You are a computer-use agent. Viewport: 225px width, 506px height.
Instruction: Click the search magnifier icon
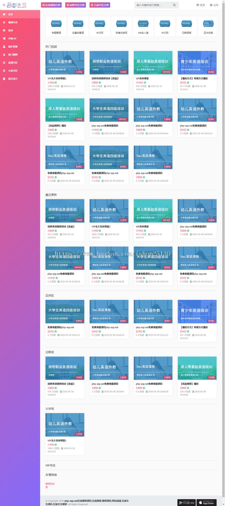point(174,5)
